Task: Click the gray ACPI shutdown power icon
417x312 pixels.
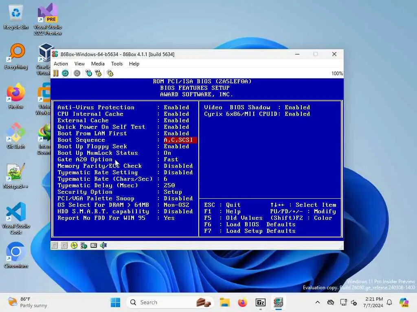Action: click(77, 73)
